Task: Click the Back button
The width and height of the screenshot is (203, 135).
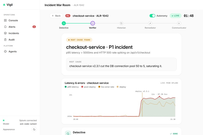Action: 56,16
